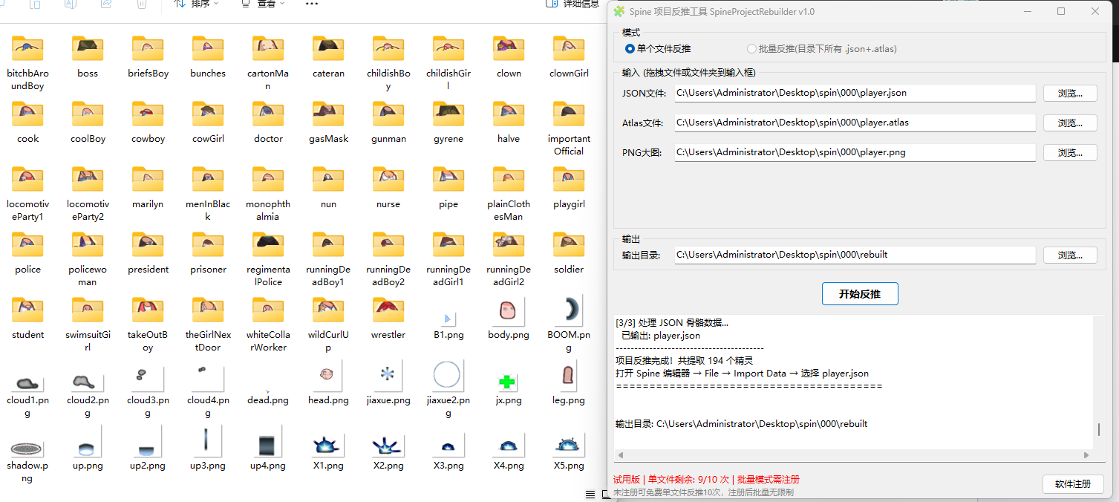Image resolution: width=1119 pixels, height=502 pixels.
Task: Select the B1.png file icon
Action: [448, 318]
